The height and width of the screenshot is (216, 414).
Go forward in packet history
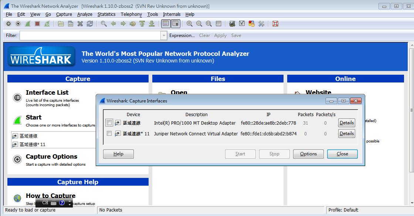123,24
